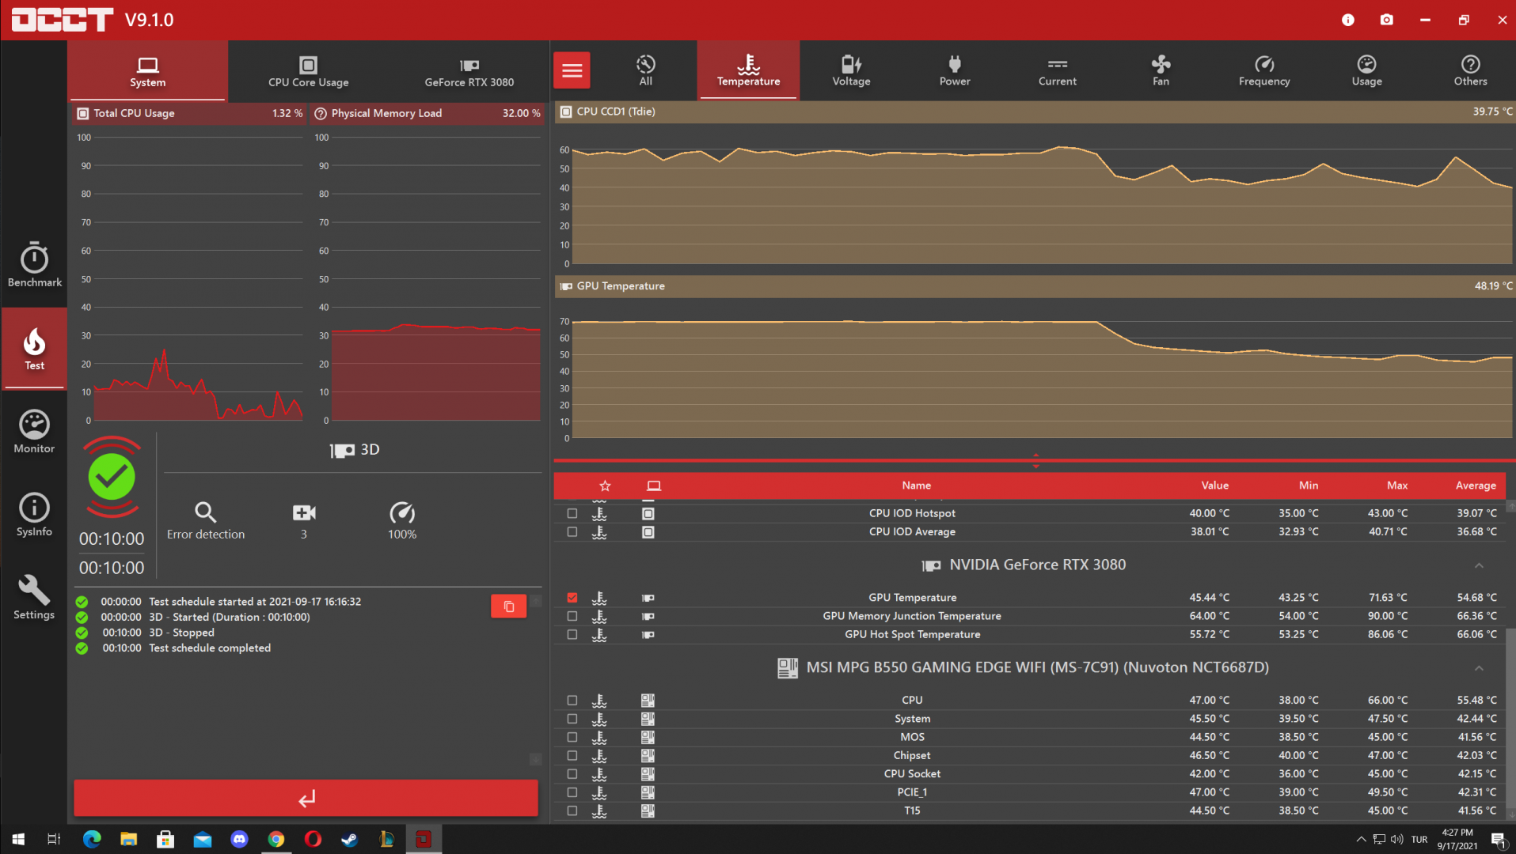1516x854 pixels.
Task: Collapse the MSI MPG B550 motherboard group
Action: pyautogui.click(x=1479, y=668)
